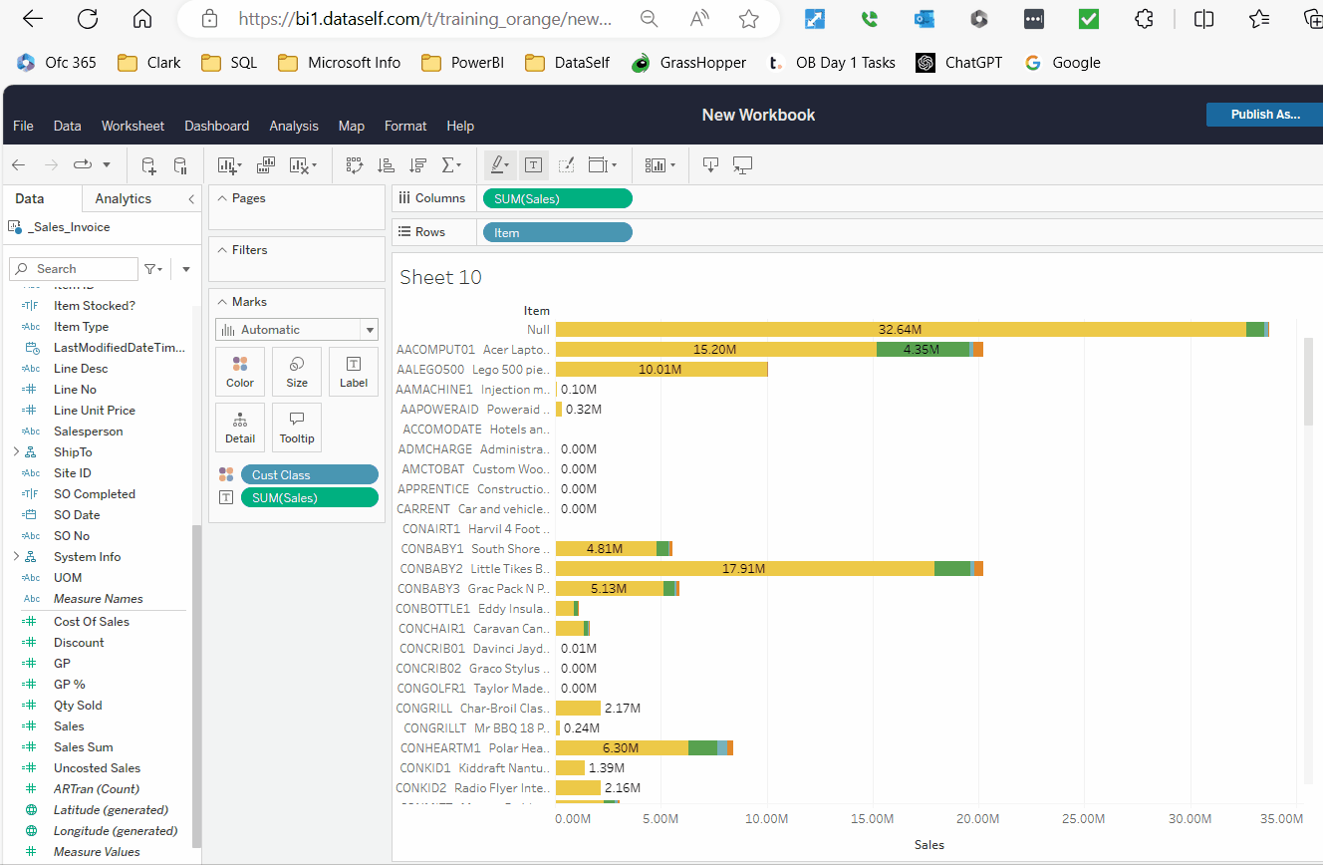Sort descending using the toolbar icon
1323x865 pixels.
[418, 165]
